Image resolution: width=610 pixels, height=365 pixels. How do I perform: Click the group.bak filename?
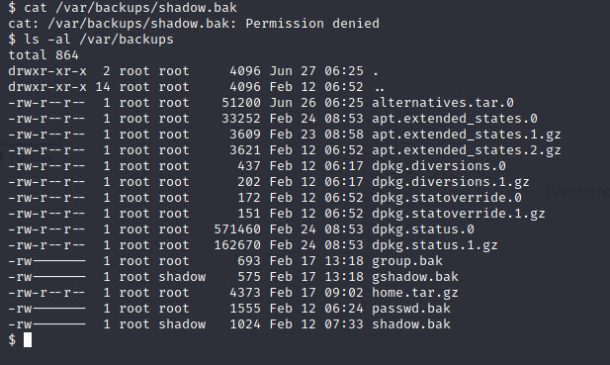pos(407,261)
